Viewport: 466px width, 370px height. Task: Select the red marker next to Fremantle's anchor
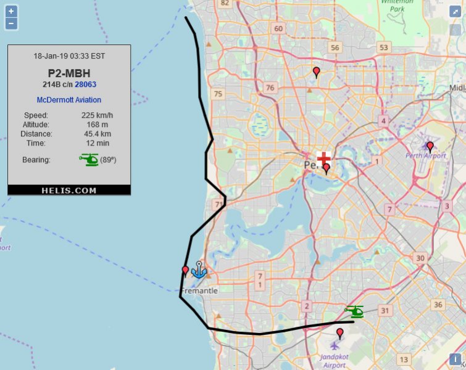tap(185, 271)
